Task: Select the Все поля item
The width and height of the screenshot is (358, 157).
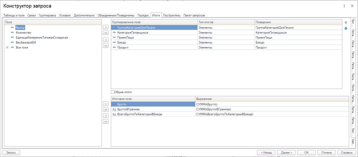Action: (x=22, y=47)
